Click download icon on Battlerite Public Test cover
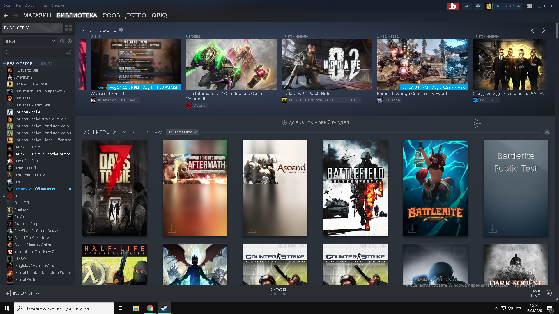Viewport: 559px width, 314px height. pyautogui.click(x=493, y=229)
